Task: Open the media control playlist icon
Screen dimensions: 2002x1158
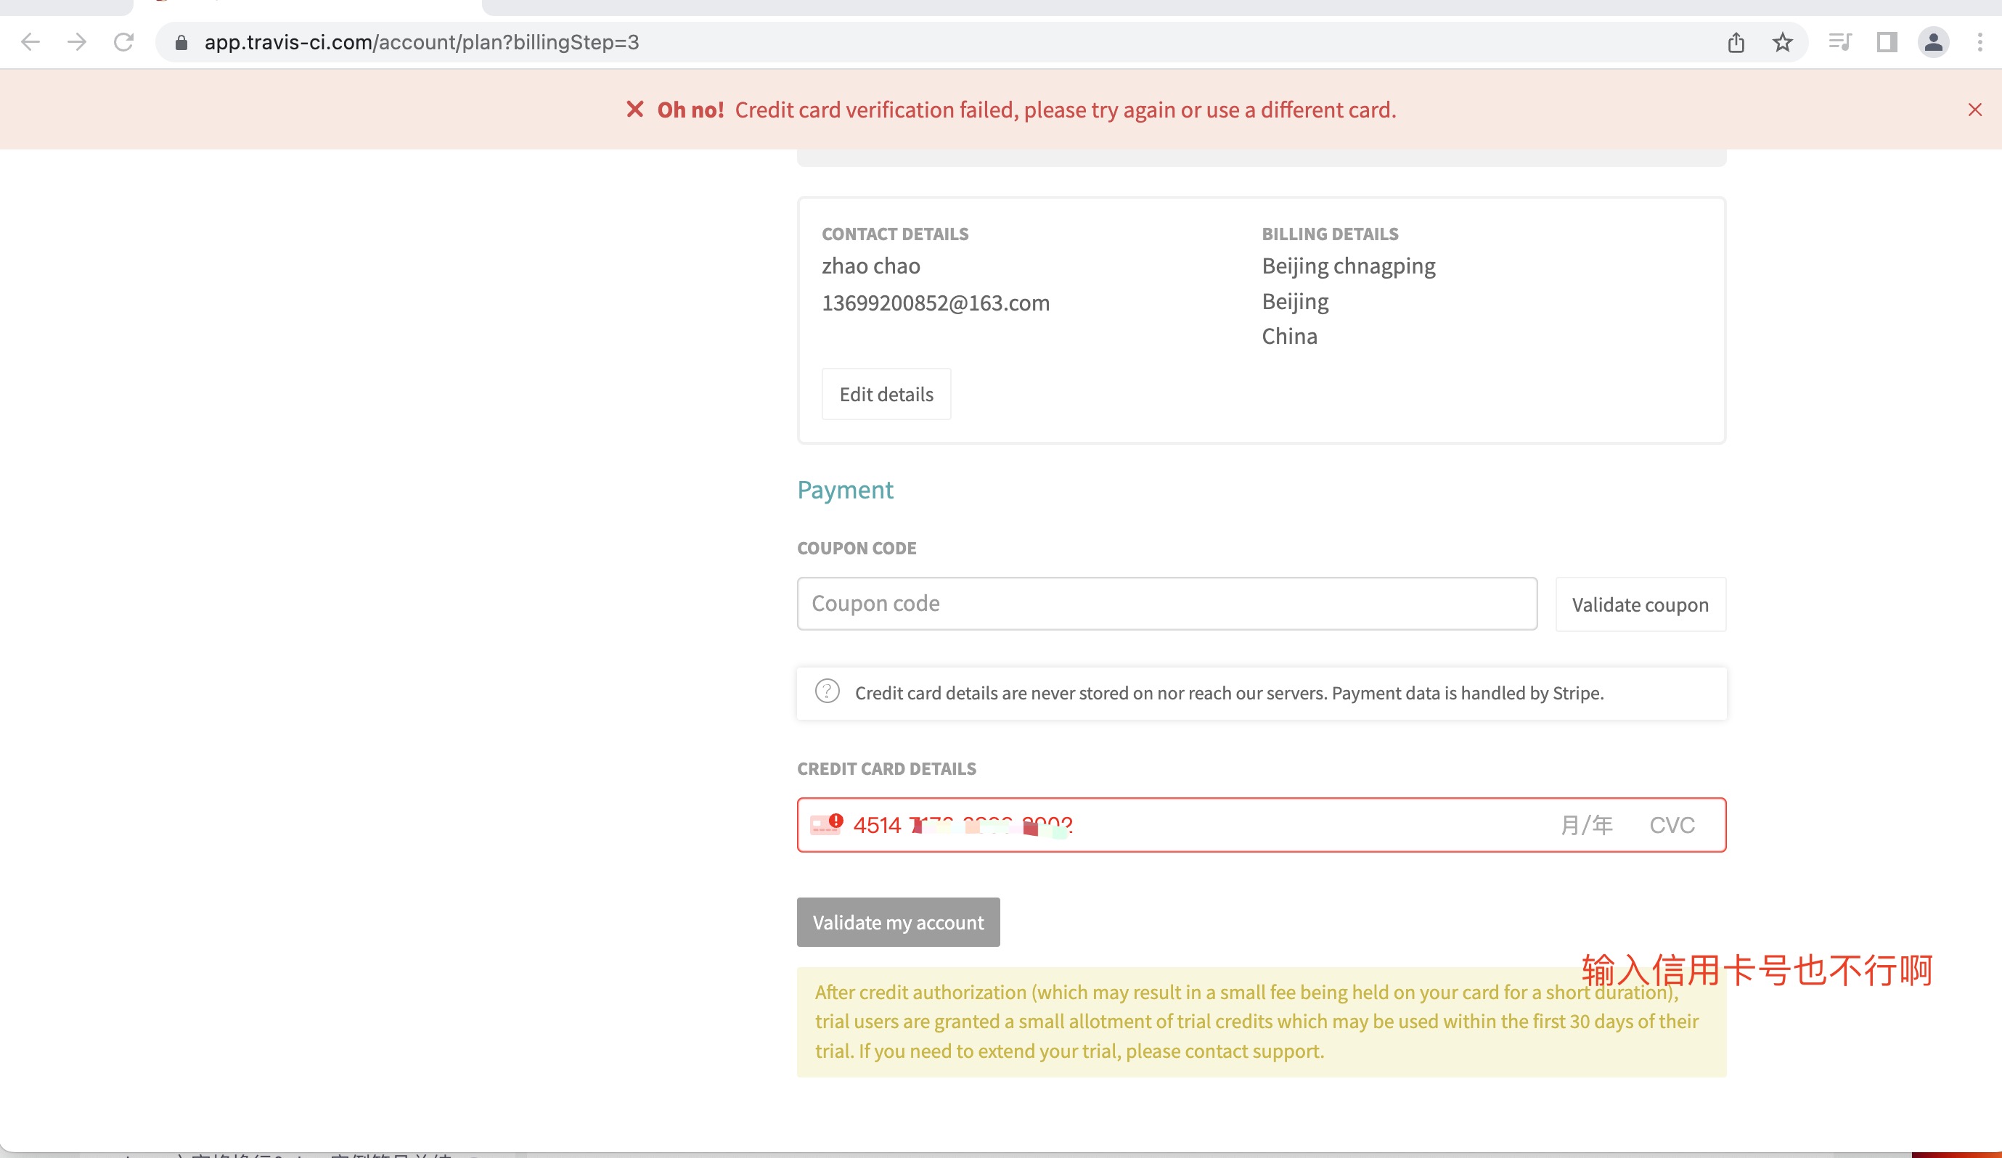Action: tap(1839, 42)
